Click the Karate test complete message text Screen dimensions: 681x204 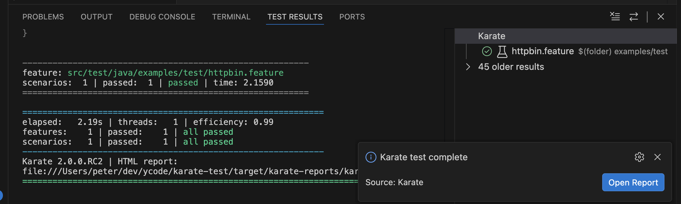(424, 157)
